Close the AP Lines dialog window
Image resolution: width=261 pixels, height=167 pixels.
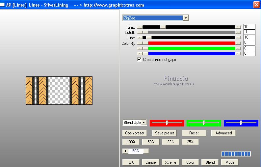tap(256, 5)
